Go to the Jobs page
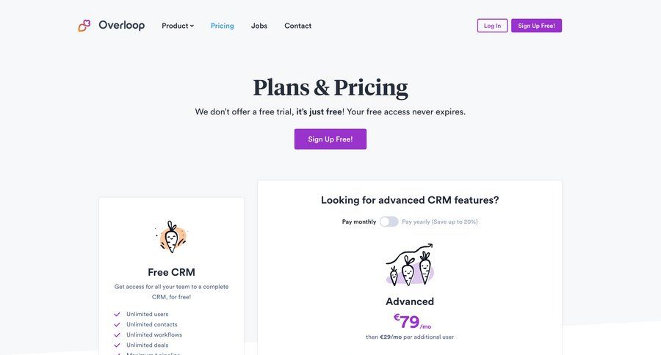This screenshot has height=355, width=661. [x=259, y=26]
